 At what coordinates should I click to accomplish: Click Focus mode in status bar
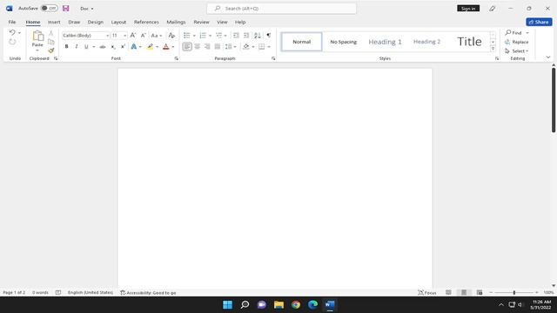427,292
